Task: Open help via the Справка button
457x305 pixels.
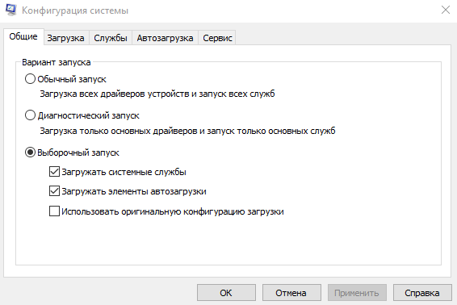Action: click(422, 292)
